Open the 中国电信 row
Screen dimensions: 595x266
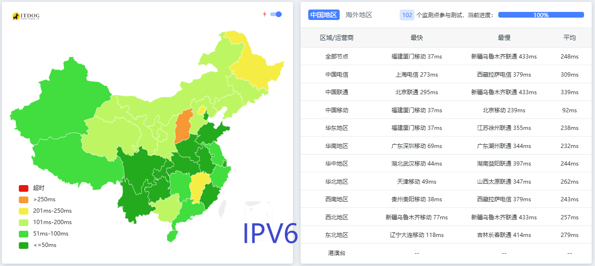point(337,74)
